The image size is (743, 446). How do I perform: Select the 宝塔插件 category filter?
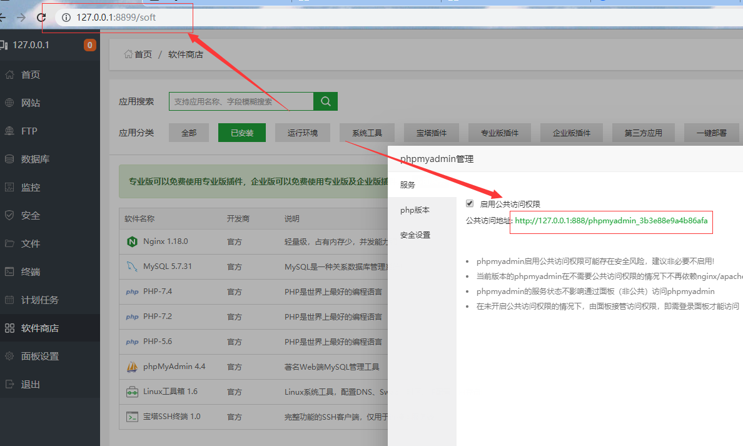pyautogui.click(x=431, y=133)
